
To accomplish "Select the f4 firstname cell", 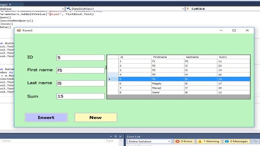I will click(x=168, y=75).
